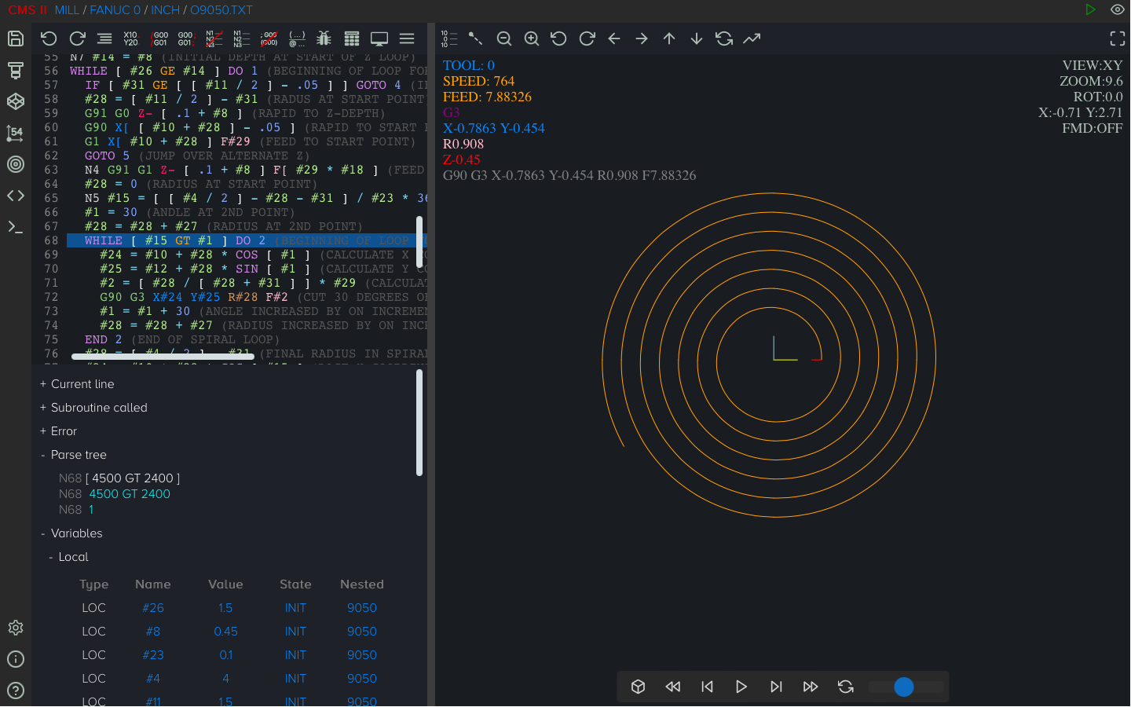
Task: Open the hamburger menu in editor toolbar
Action: pyautogui.click(x=407, y=38)
